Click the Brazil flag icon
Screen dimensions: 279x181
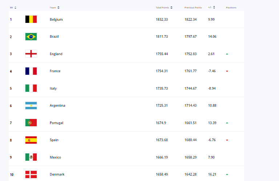[31, 37]
